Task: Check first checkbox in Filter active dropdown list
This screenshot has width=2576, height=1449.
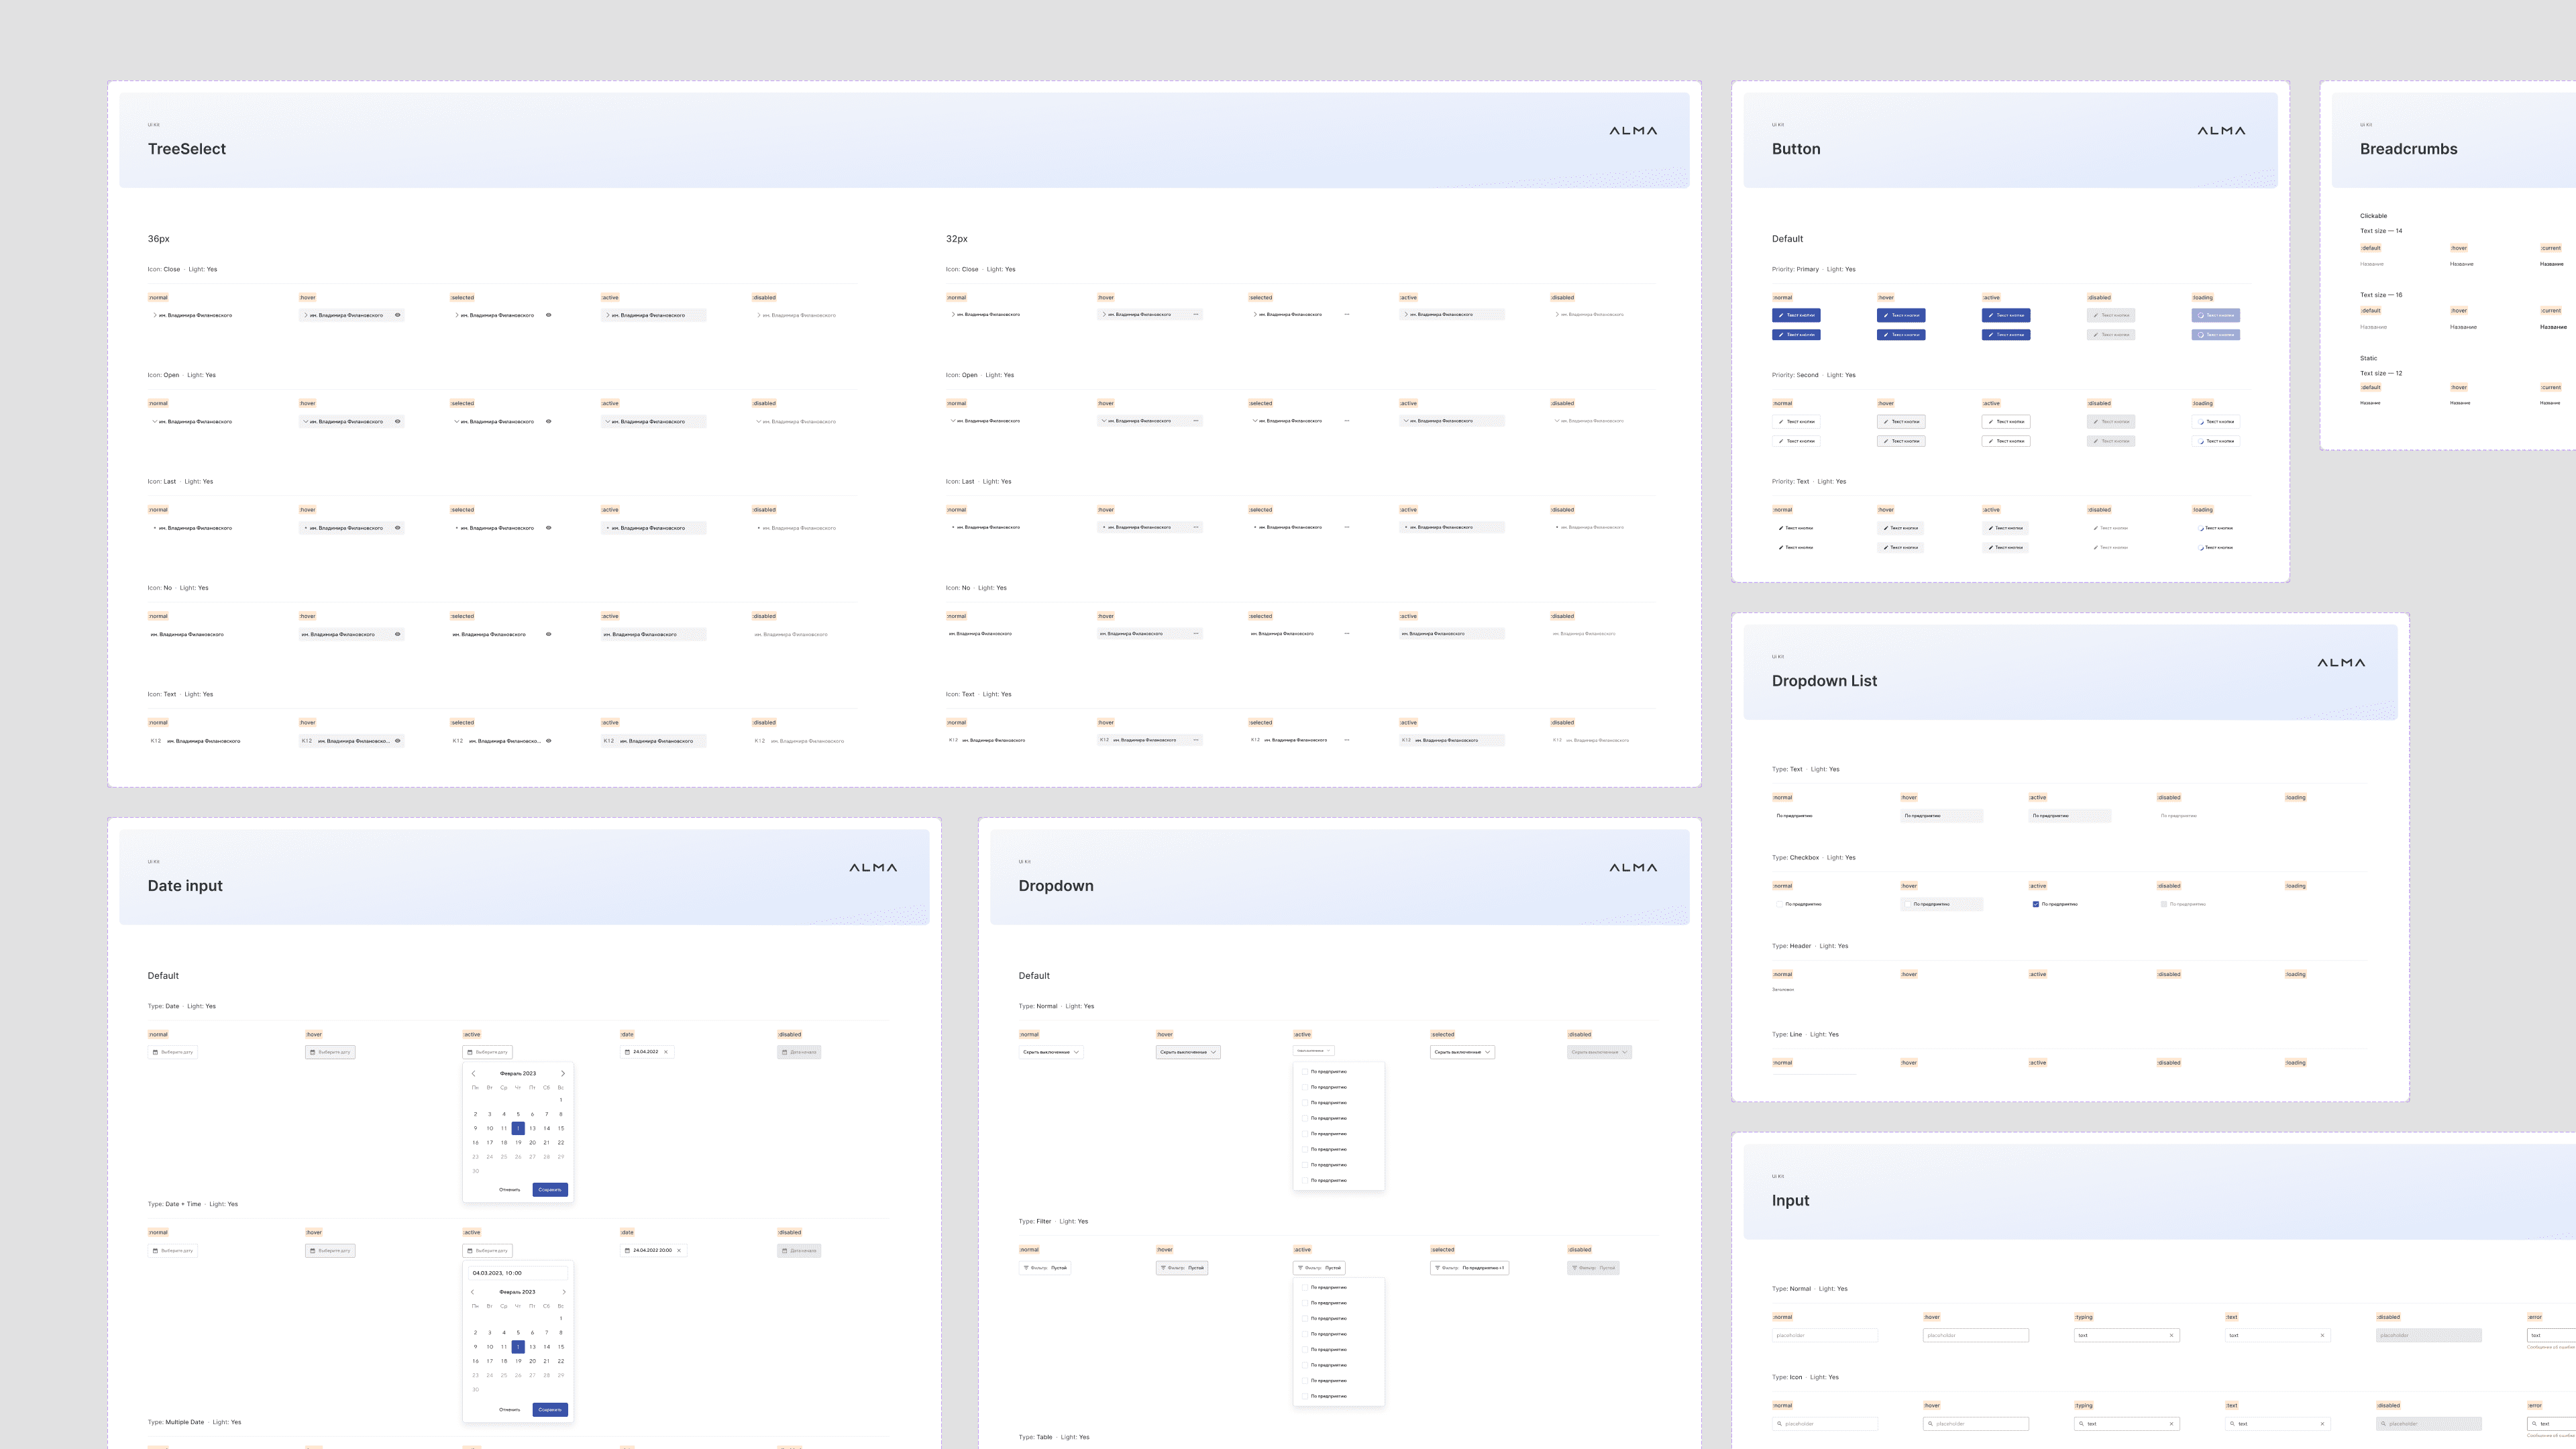Action: [x=1304, y=1287]
